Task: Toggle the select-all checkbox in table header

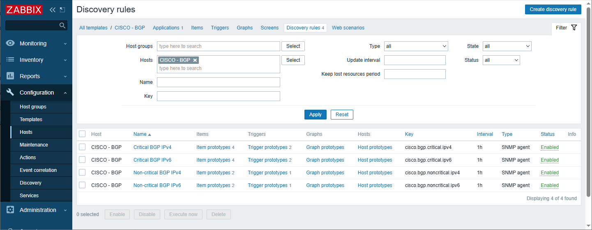Action: [82, 134]
